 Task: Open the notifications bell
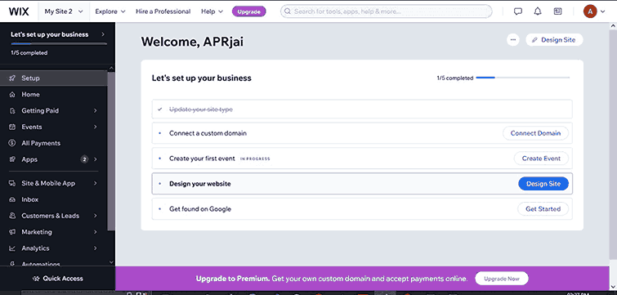pyautogui.click(x=538, y=11)
